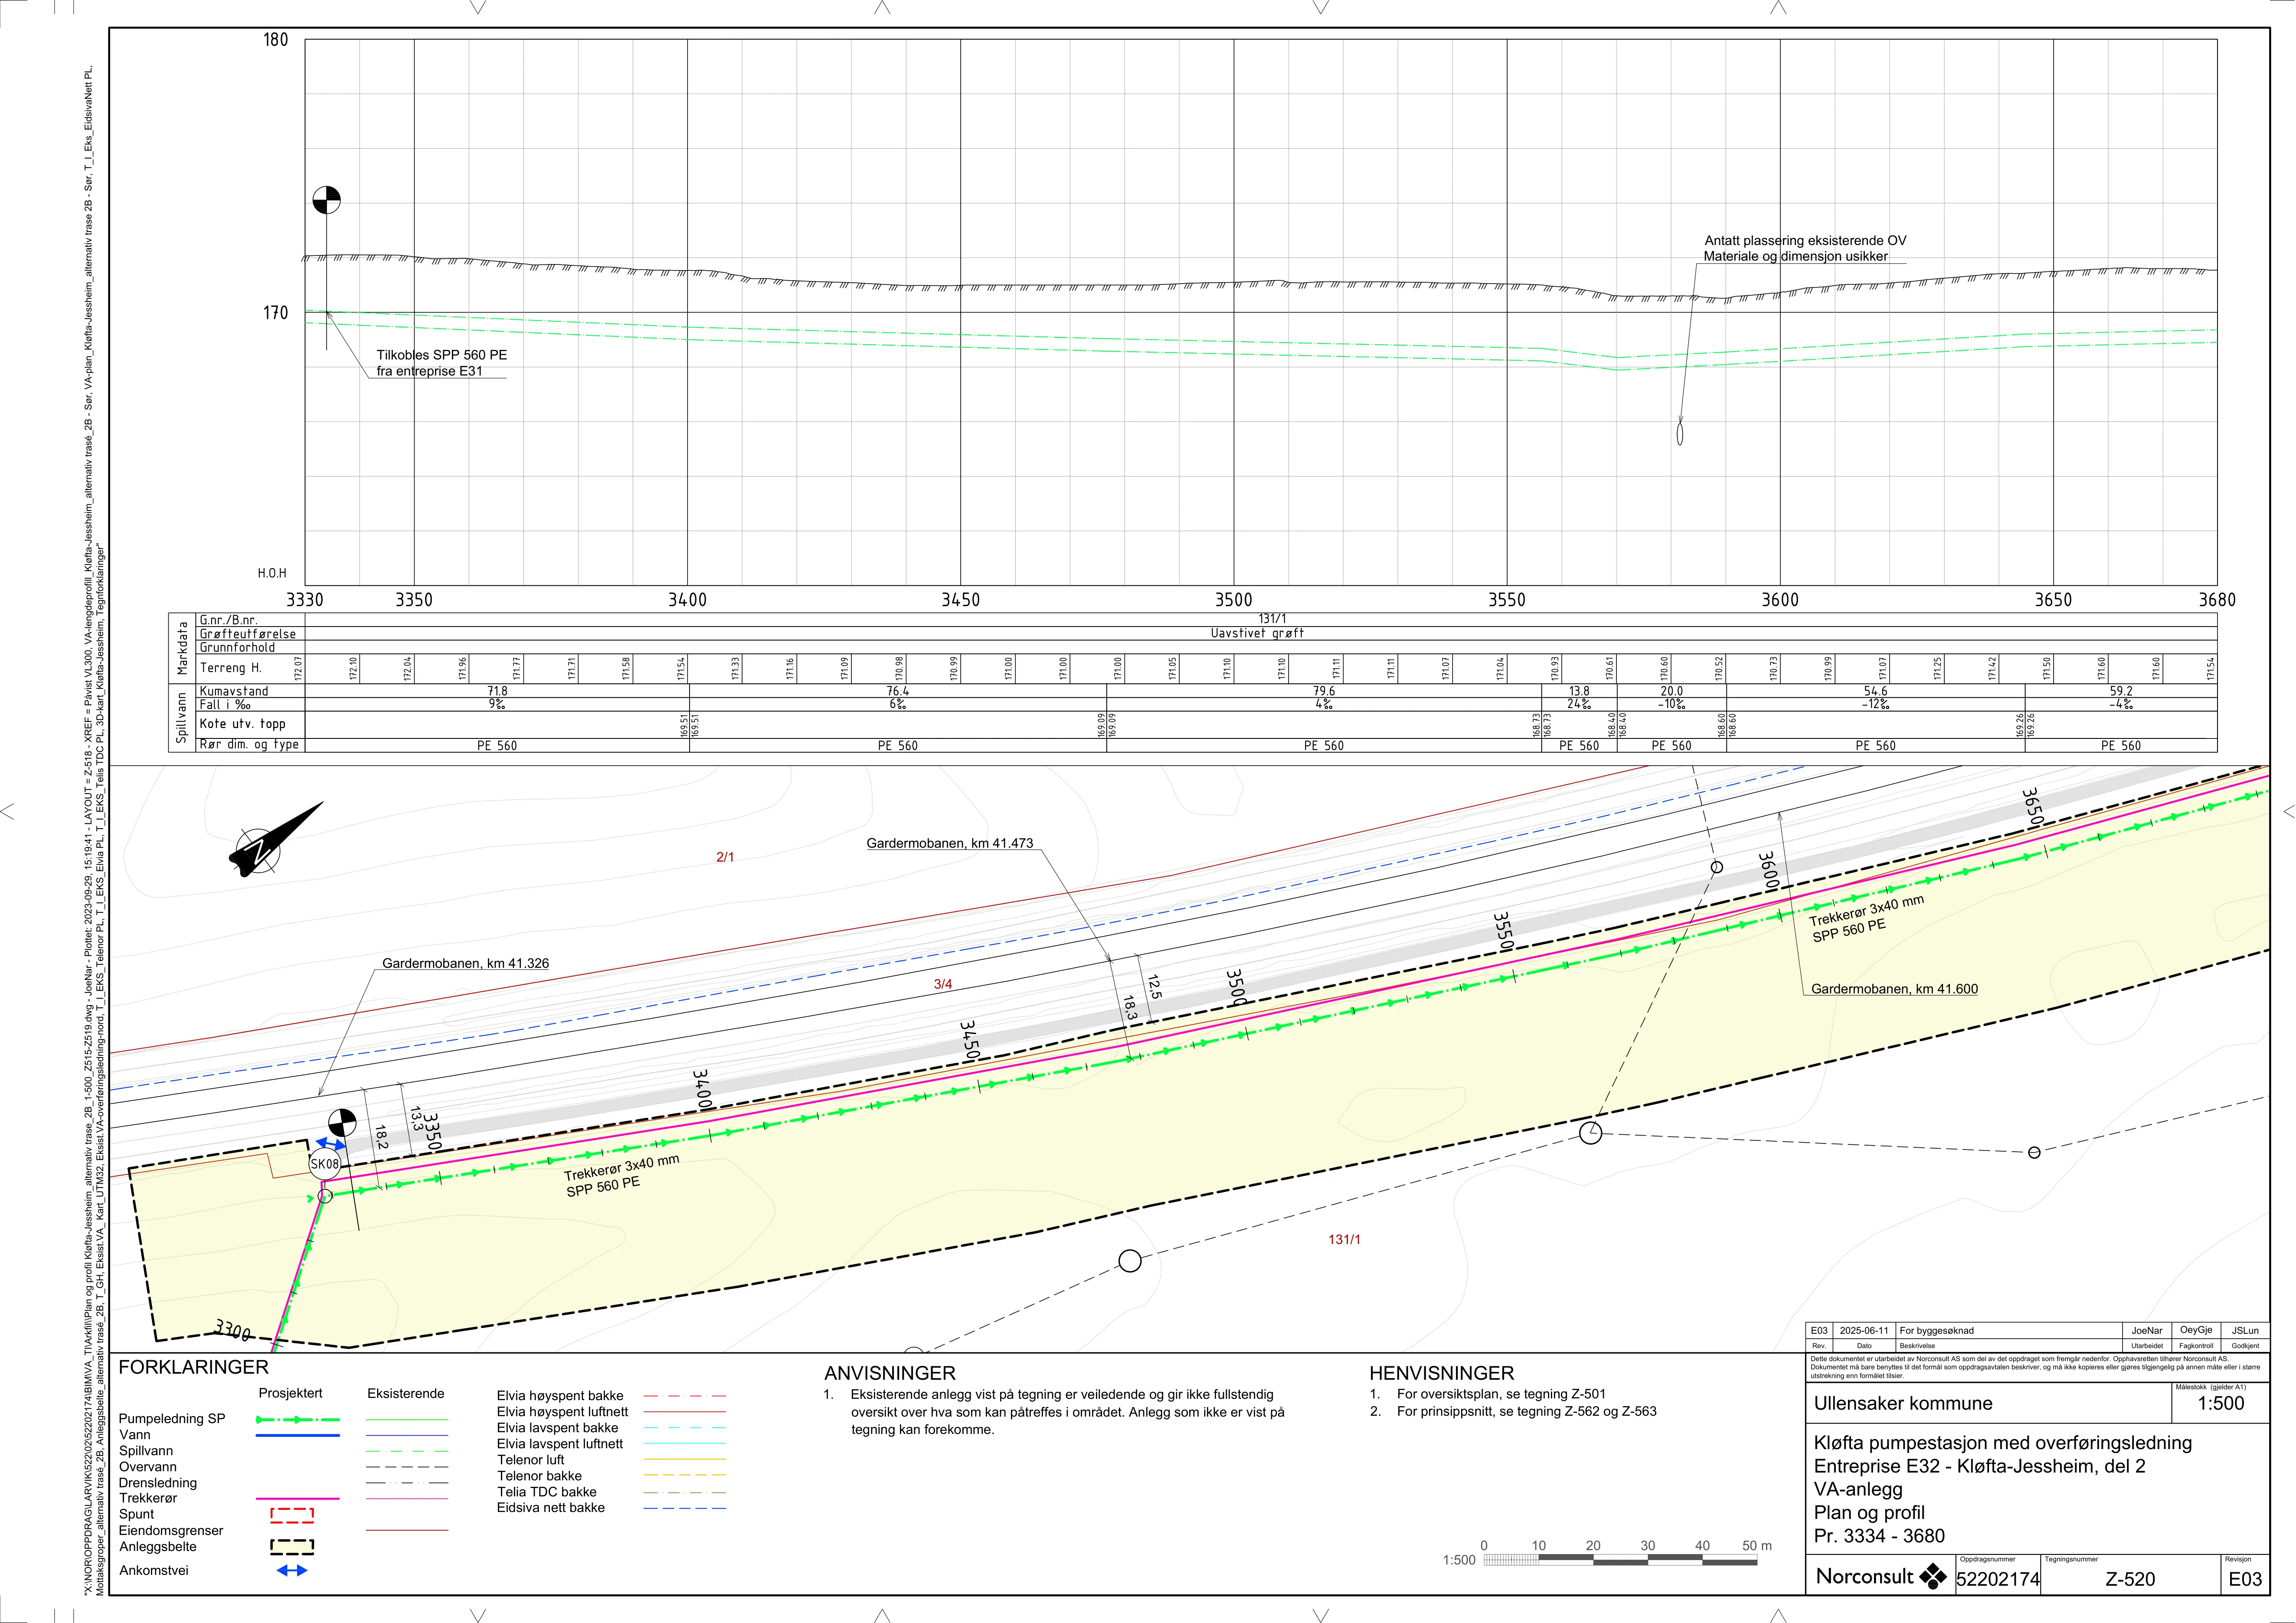This screenshot has width=2296, height=1623.
Task: Click the green Pumpeledning SP line sample in legend
Action: click(298, 1419)
